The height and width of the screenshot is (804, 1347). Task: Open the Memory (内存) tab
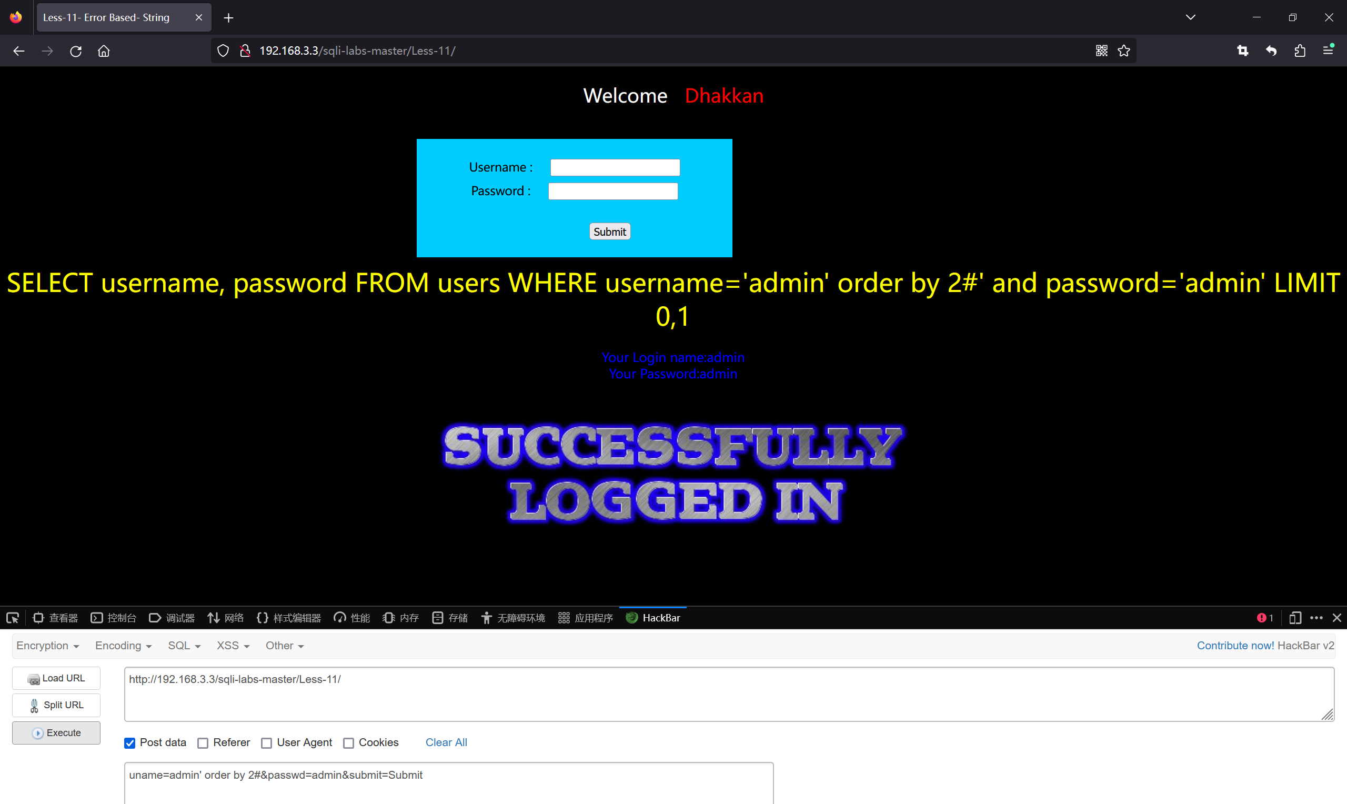[x=401, y=618]
